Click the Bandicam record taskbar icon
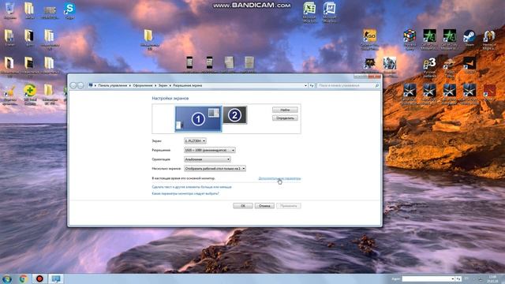The image size is (505, 284). 39,278
